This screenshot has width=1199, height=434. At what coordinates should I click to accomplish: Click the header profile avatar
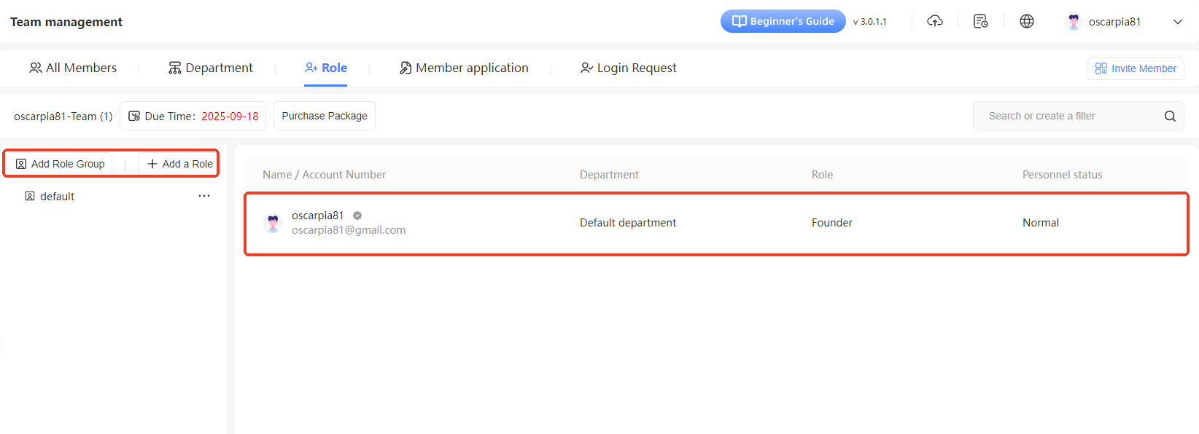[1073, 22]
